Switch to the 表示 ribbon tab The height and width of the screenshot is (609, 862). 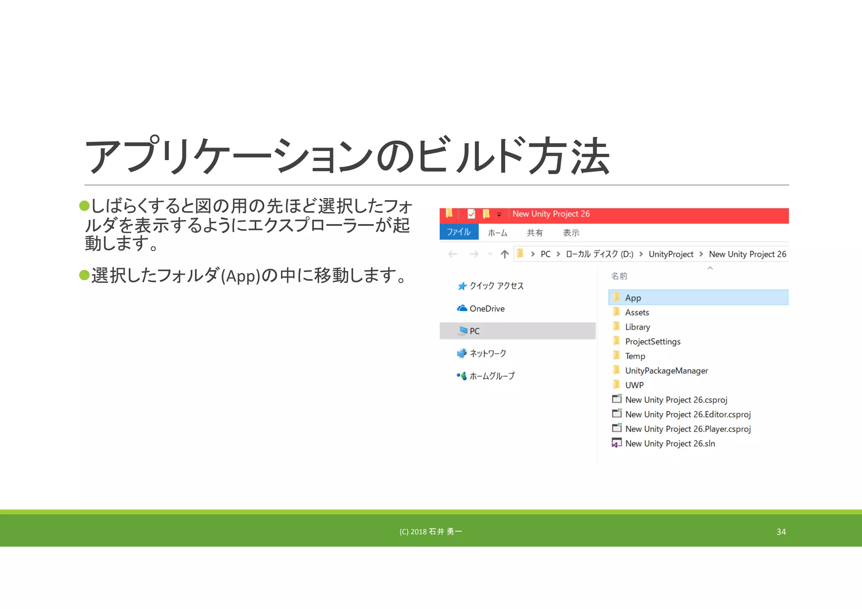(x=571, y=233)
